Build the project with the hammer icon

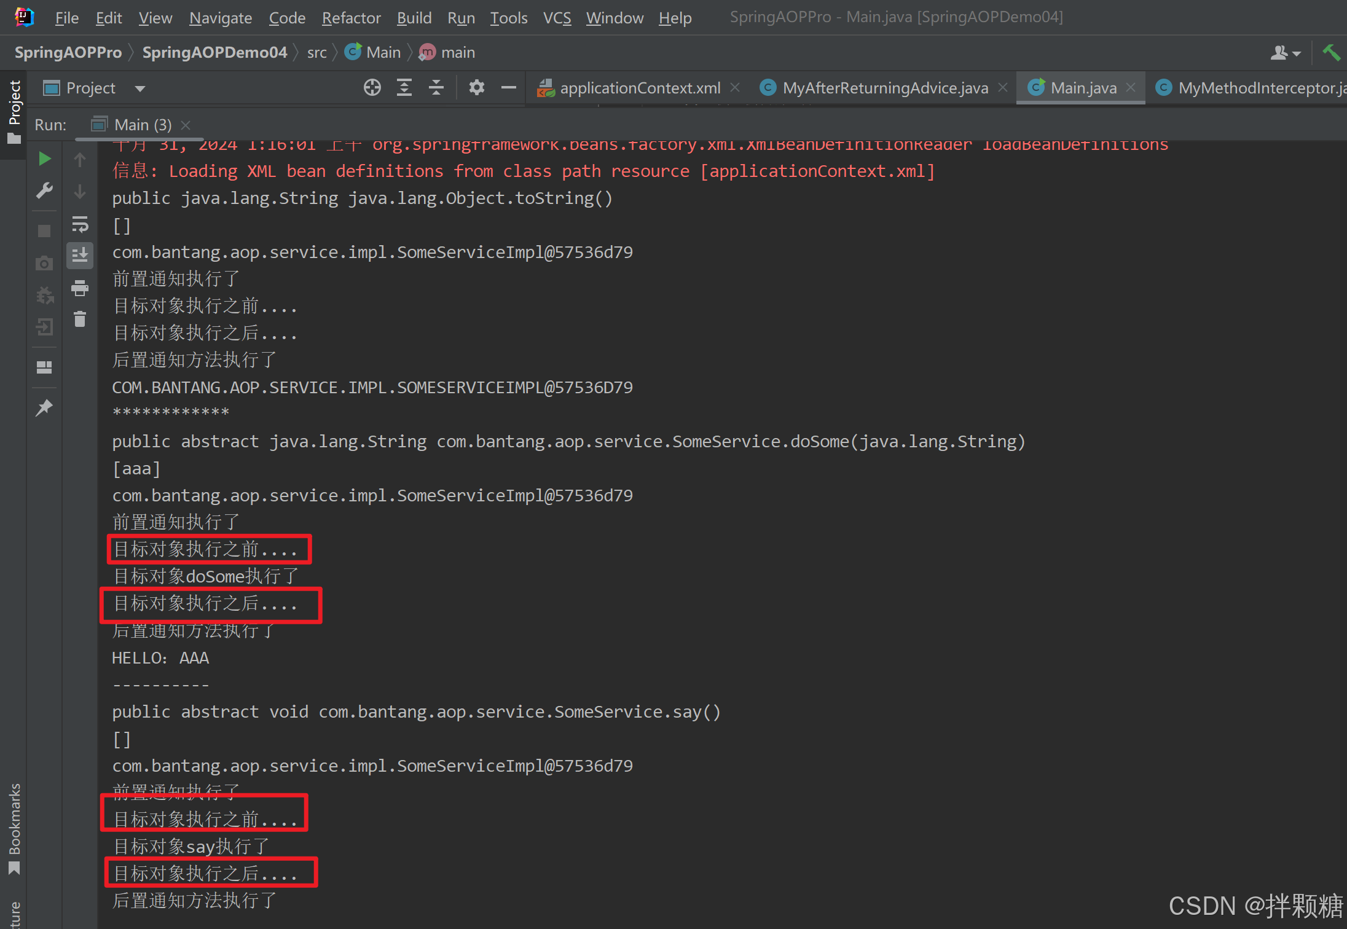(x=1331, y=53)
